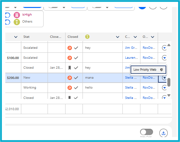Click the Close... column header
The image size is (180, 142).
[x=56, y=37]
